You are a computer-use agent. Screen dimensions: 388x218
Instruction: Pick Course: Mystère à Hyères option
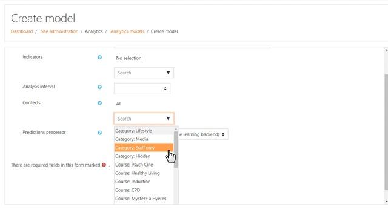click(144, 199)
